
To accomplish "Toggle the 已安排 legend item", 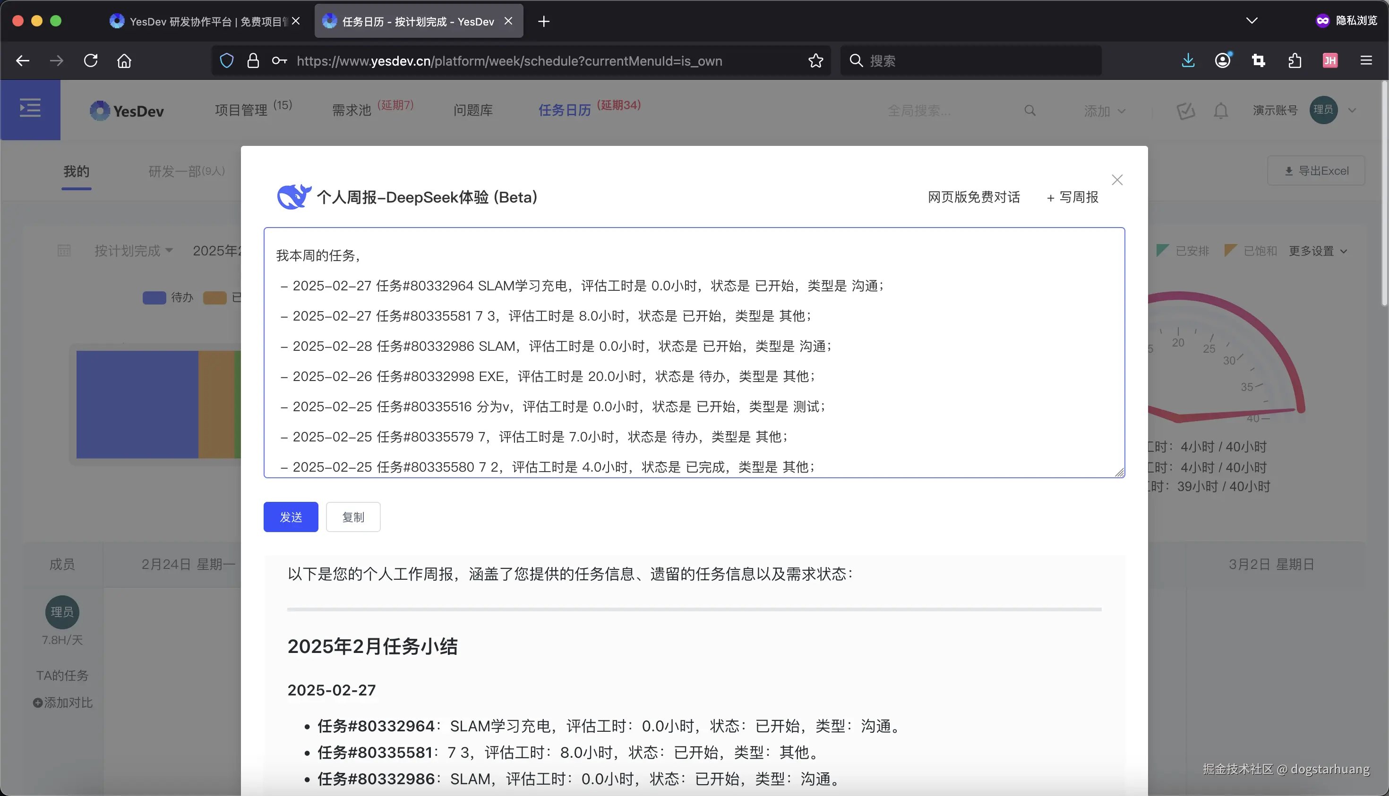I will click(1185, 250).
